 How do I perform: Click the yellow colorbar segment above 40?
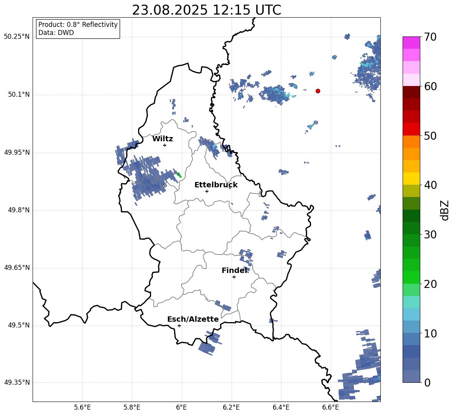411,179
